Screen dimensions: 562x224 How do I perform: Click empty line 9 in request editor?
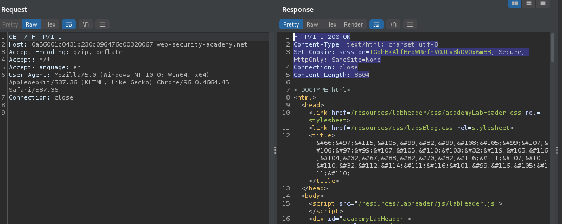pyautogui.click(x=138, y=113)
